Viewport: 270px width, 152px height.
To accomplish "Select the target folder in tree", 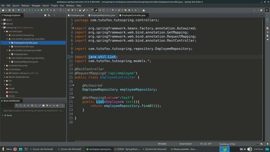I will (11, 88).
